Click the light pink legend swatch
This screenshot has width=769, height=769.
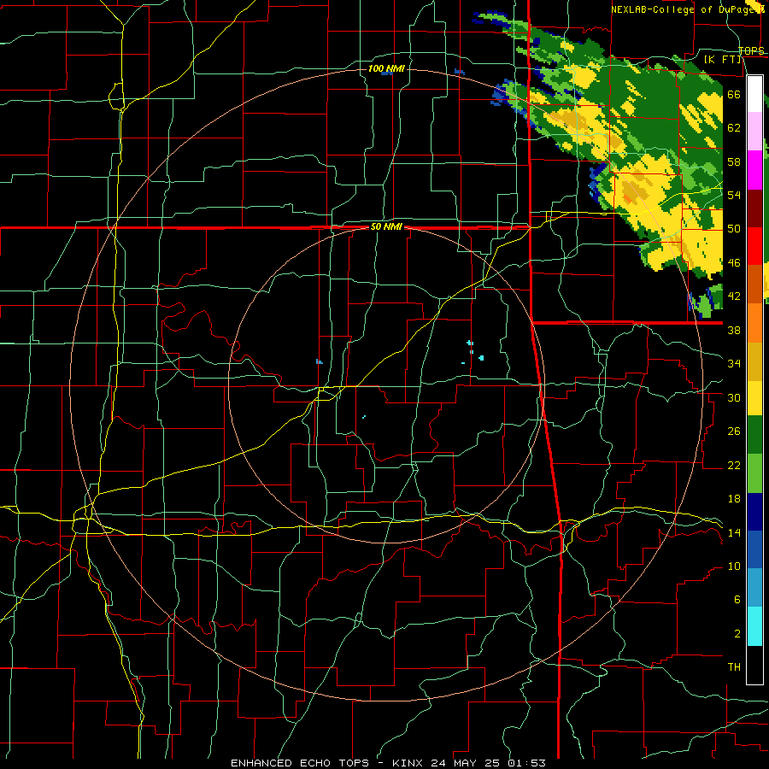pyautogui.click(x=754, y=132)
